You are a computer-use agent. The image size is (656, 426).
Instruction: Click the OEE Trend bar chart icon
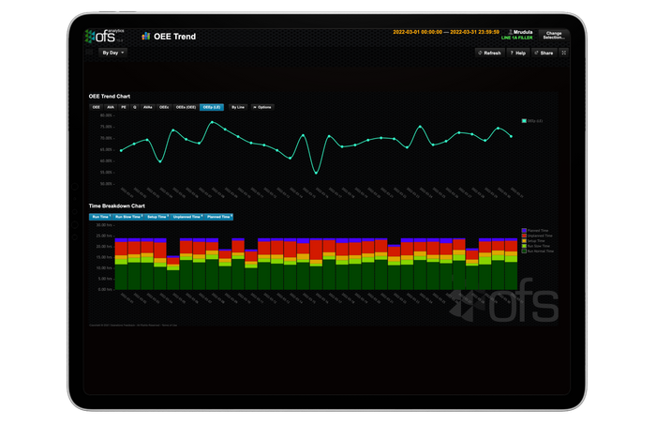click(x=145, y=37)
